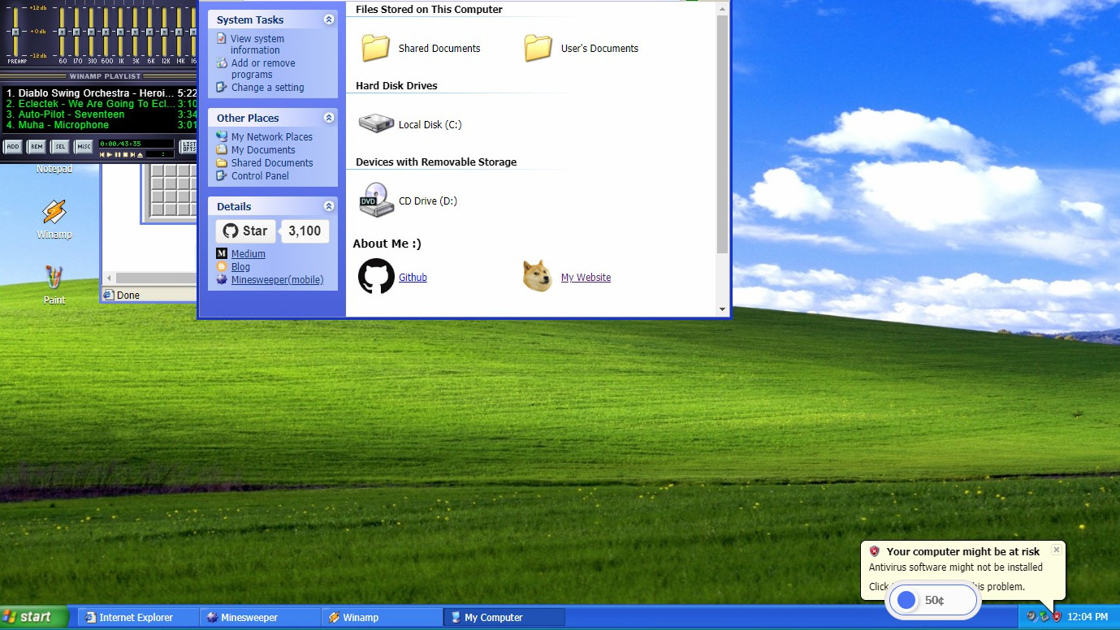Close the computer might be at risk balloon
This screenshot has width=1120, height=630.
click(1056, 550)
